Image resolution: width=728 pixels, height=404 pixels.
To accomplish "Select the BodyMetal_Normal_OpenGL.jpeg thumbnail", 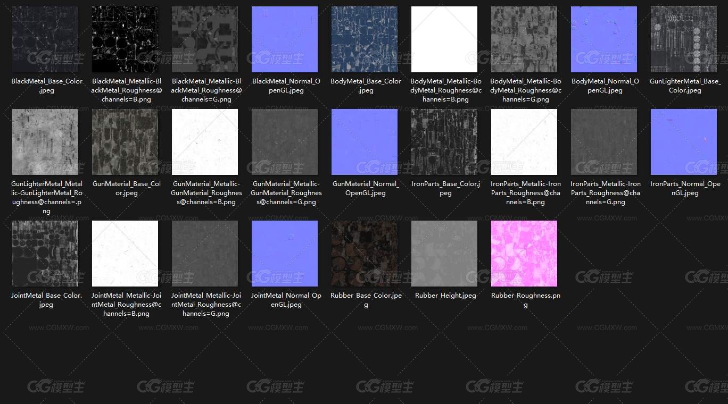I will tap(604, 39).
